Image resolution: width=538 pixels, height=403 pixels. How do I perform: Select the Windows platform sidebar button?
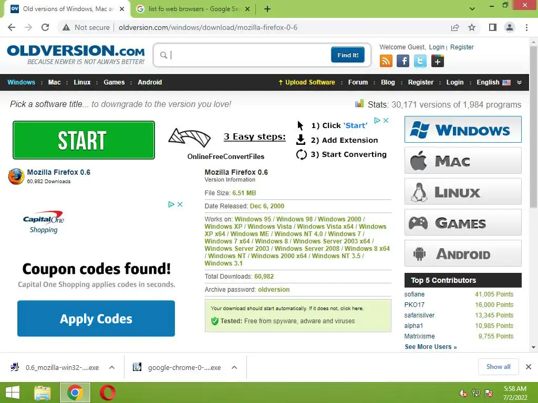463,130
